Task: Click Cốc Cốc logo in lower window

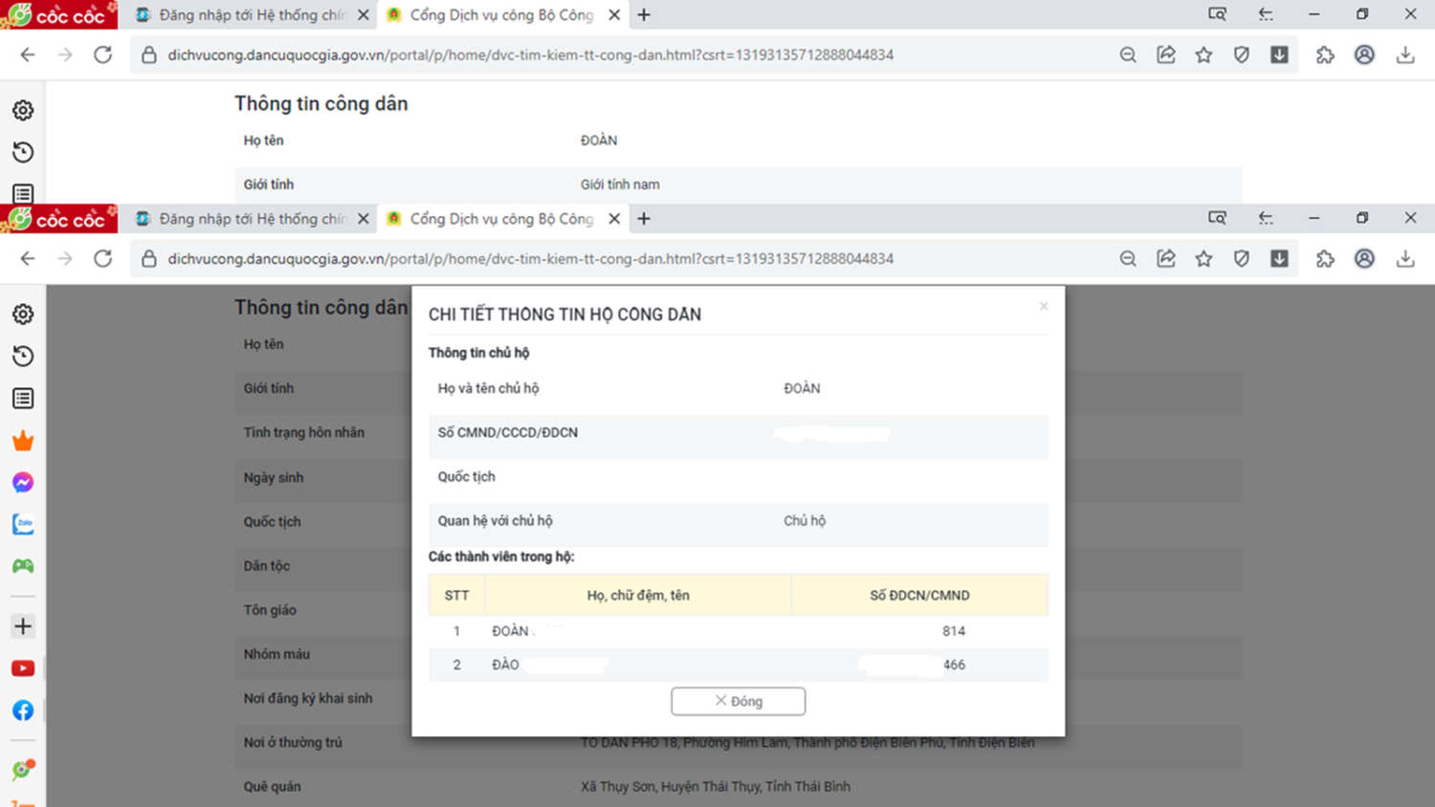Action: tap(59, 219)
